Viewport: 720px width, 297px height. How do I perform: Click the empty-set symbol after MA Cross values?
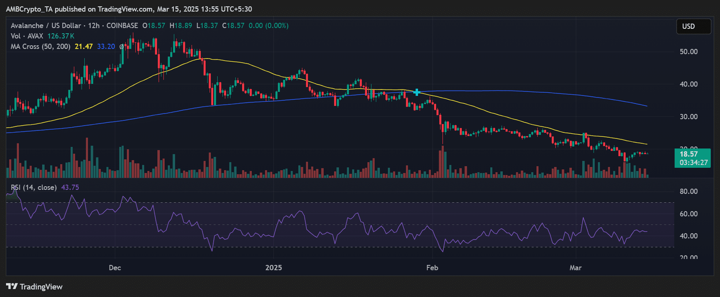(121, 46)
